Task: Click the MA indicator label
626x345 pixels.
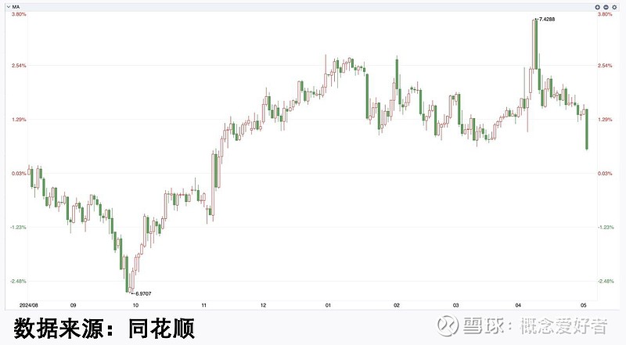Action: click(16, 6)
